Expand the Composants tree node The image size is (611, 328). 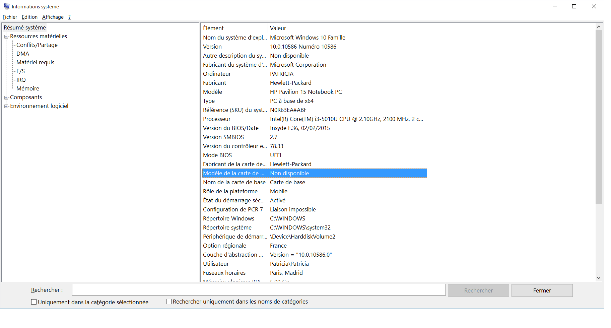pos(6,97)
